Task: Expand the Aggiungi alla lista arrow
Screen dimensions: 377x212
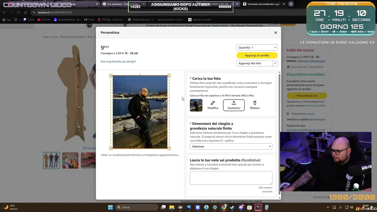Action: [275, 63]
